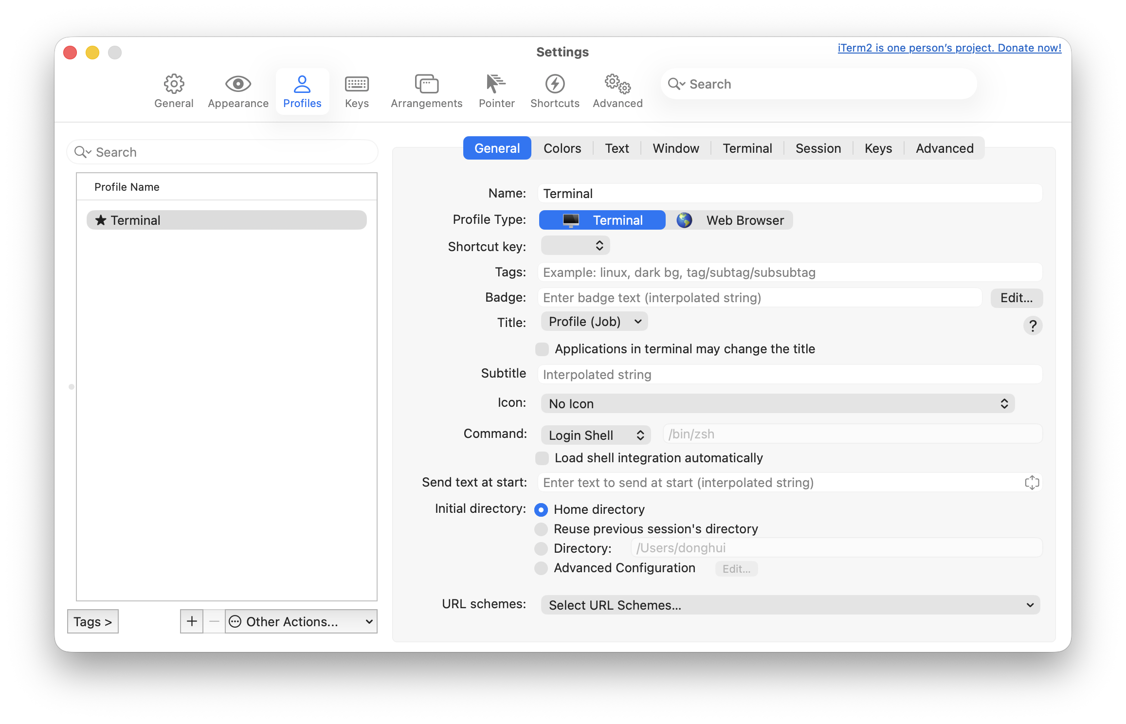Choose Web Browser profile type

coord(729,220)
